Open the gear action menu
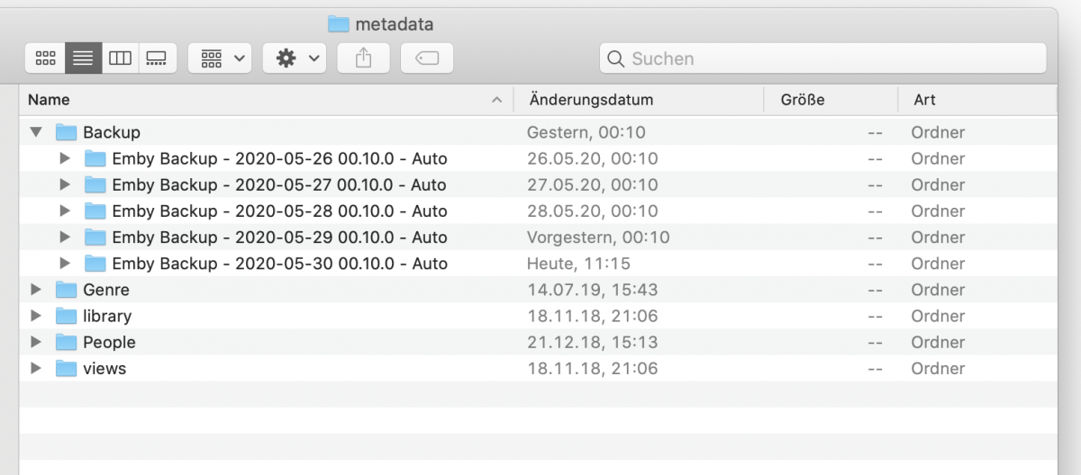Viewport: 1081px width, 475px height. pyautogui.click(x=295, y=58)
